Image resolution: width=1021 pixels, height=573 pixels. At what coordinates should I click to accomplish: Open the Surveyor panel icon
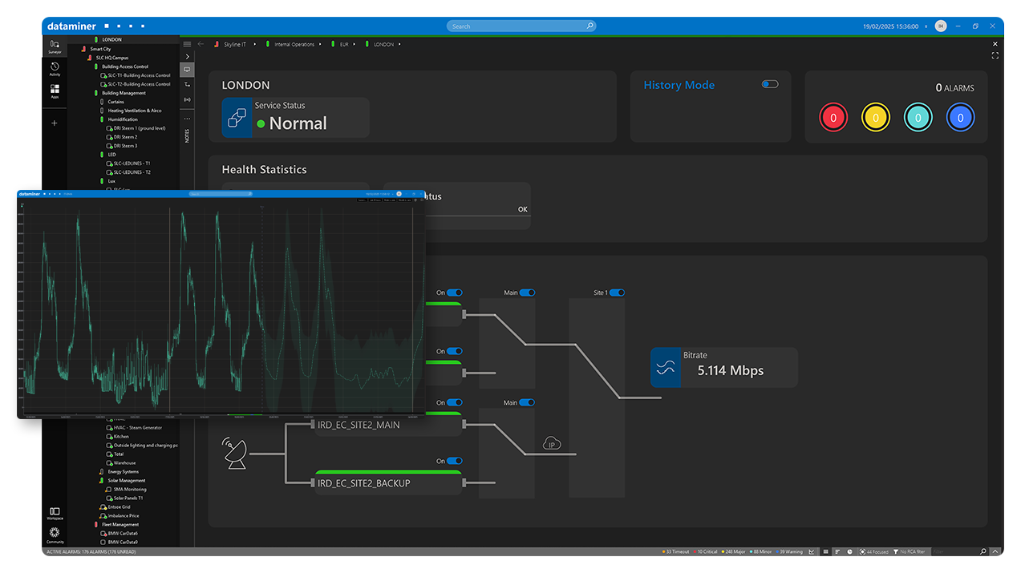coord(55,46)
